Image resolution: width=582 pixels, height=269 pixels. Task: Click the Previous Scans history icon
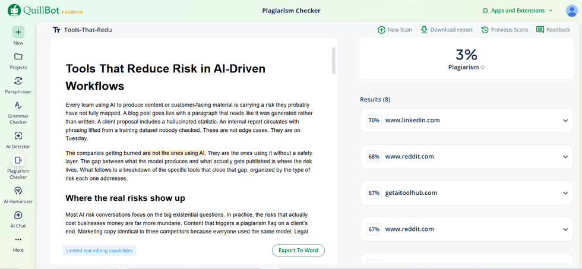(x=485, y=30)
